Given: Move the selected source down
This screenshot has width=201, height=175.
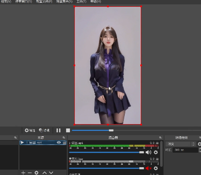Looking at the screenshot, I should point(51,173).
